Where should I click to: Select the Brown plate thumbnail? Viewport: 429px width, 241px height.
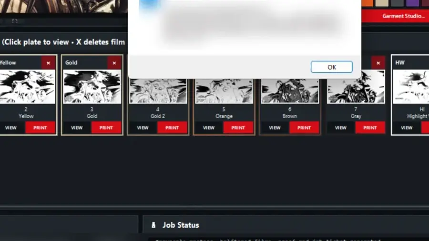coord(290,90)
